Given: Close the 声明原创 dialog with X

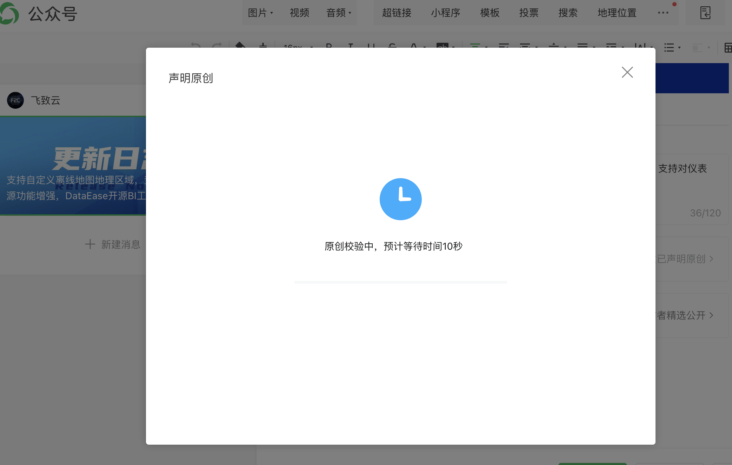Looking at the screenshot, I should click(x=627, y=72).
